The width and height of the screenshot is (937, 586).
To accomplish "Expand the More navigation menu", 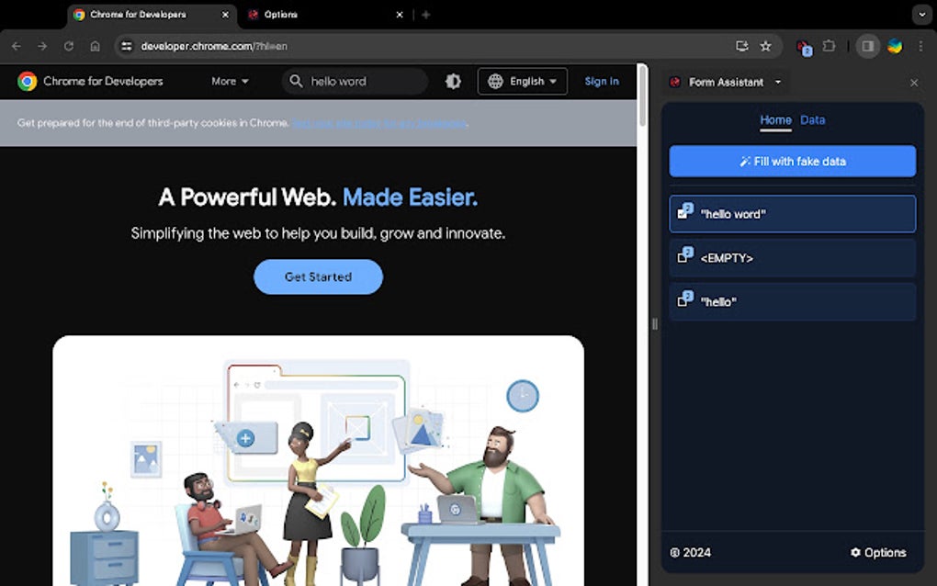I will [x=229, y=82].
